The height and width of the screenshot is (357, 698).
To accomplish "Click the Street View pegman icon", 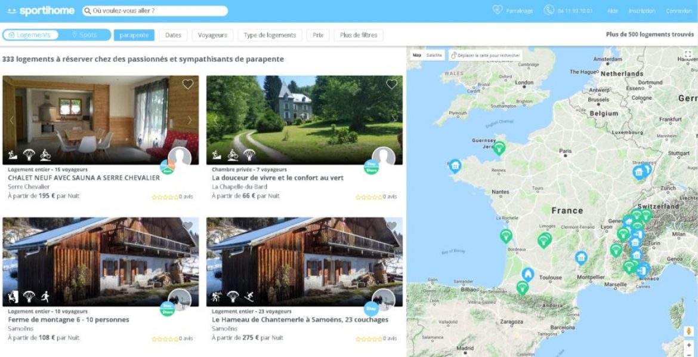I will 688,331.
